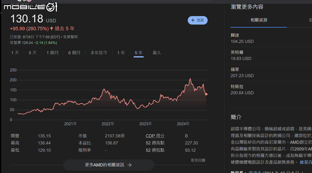Click the 2024年 axis label
Screen dimensions: 312x173
183,124
